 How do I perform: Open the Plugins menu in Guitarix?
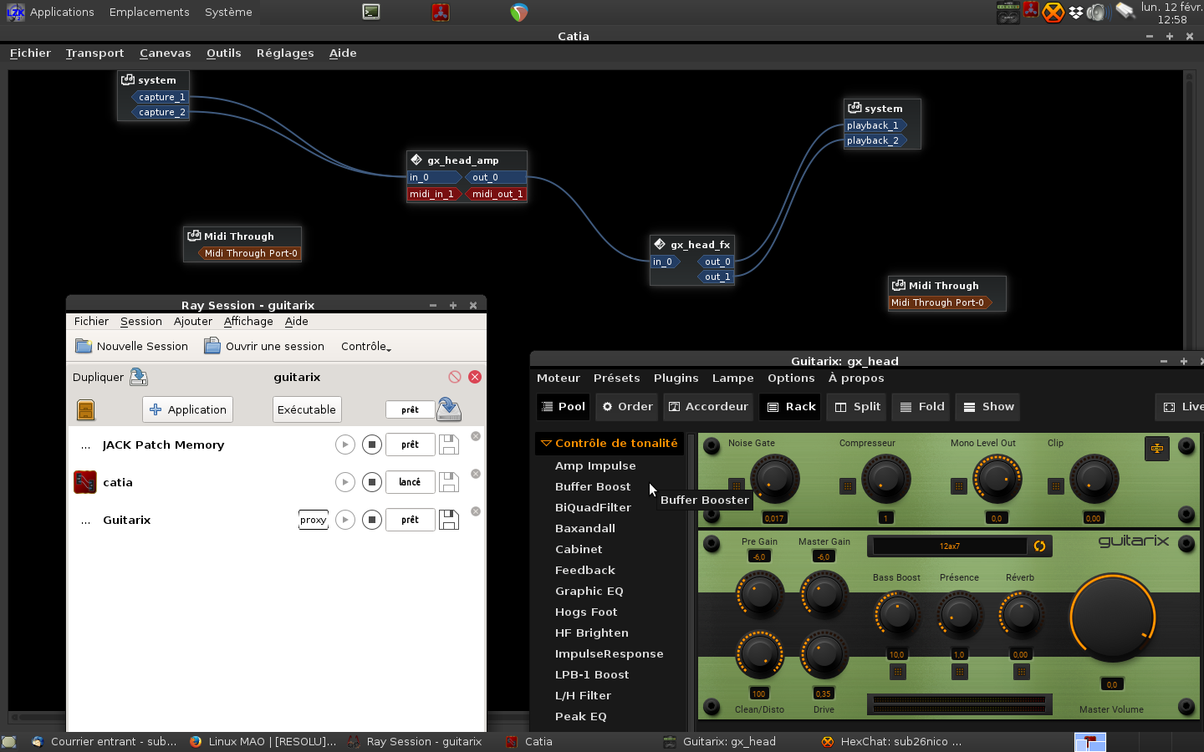point(676,378)
